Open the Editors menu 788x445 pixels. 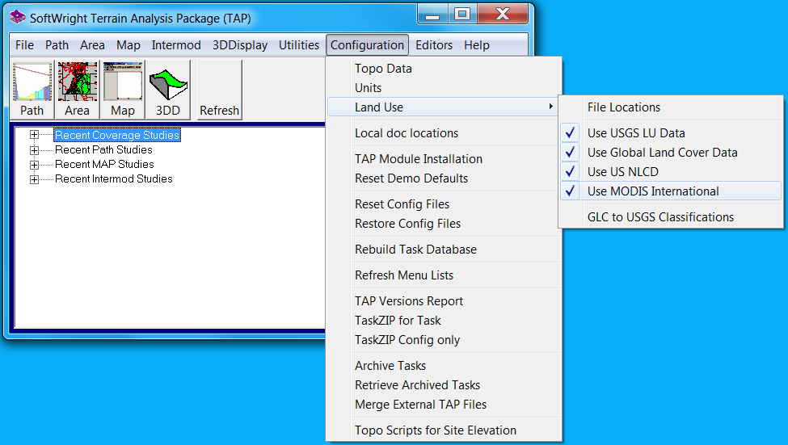click(434, 45)
